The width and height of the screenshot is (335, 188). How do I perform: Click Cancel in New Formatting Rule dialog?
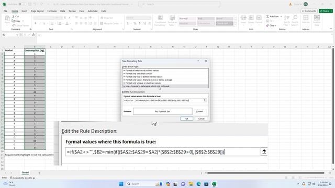point(201,119)
